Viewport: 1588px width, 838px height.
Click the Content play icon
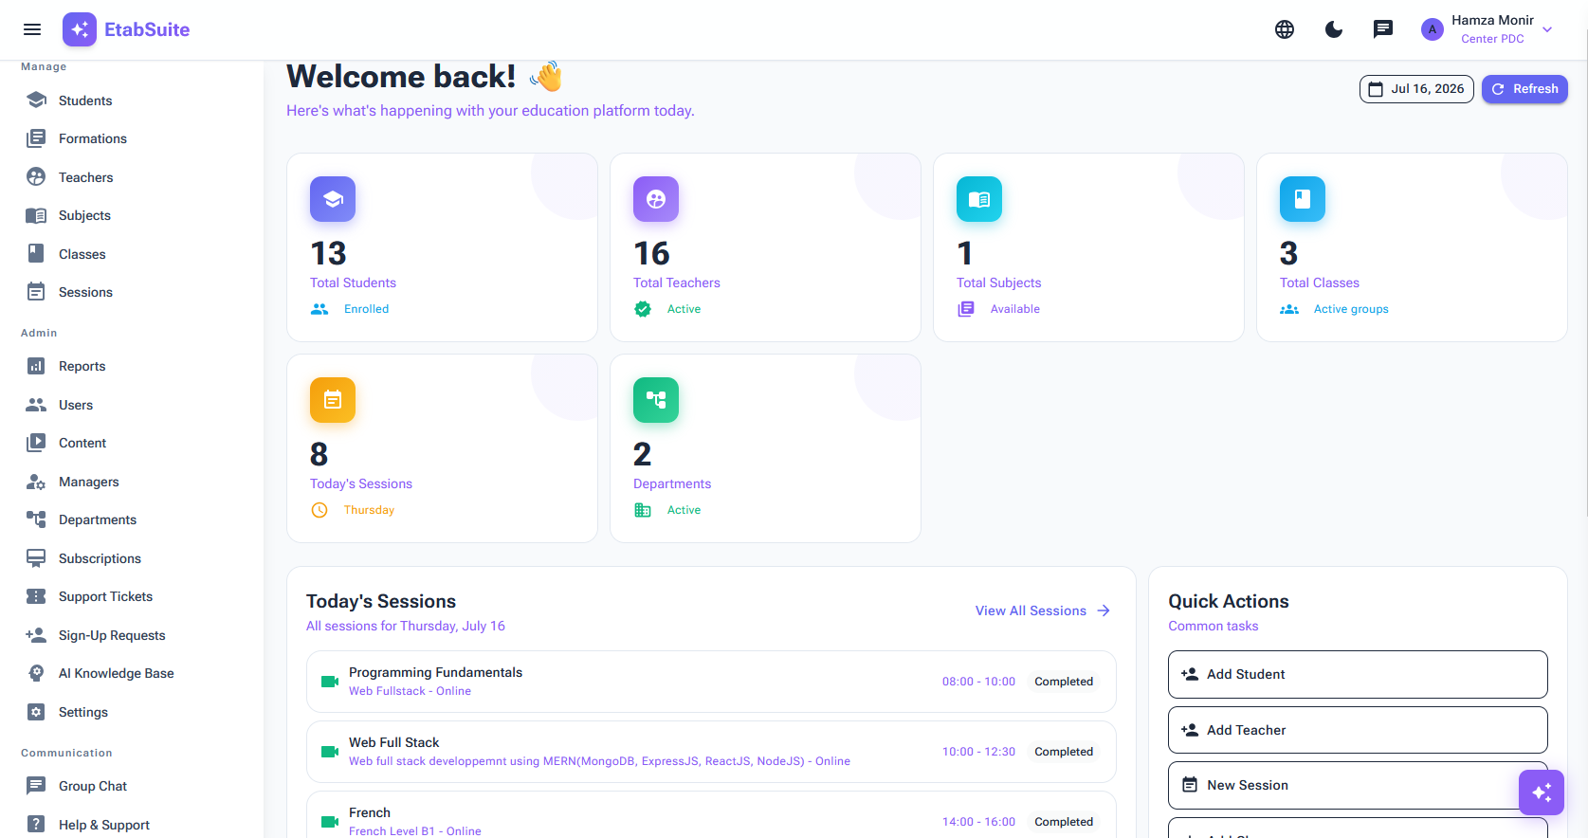point(36,443)
